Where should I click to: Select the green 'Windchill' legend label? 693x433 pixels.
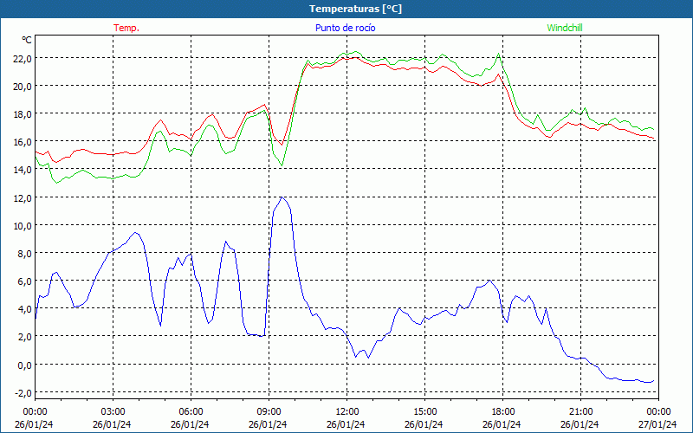[565, 28]
